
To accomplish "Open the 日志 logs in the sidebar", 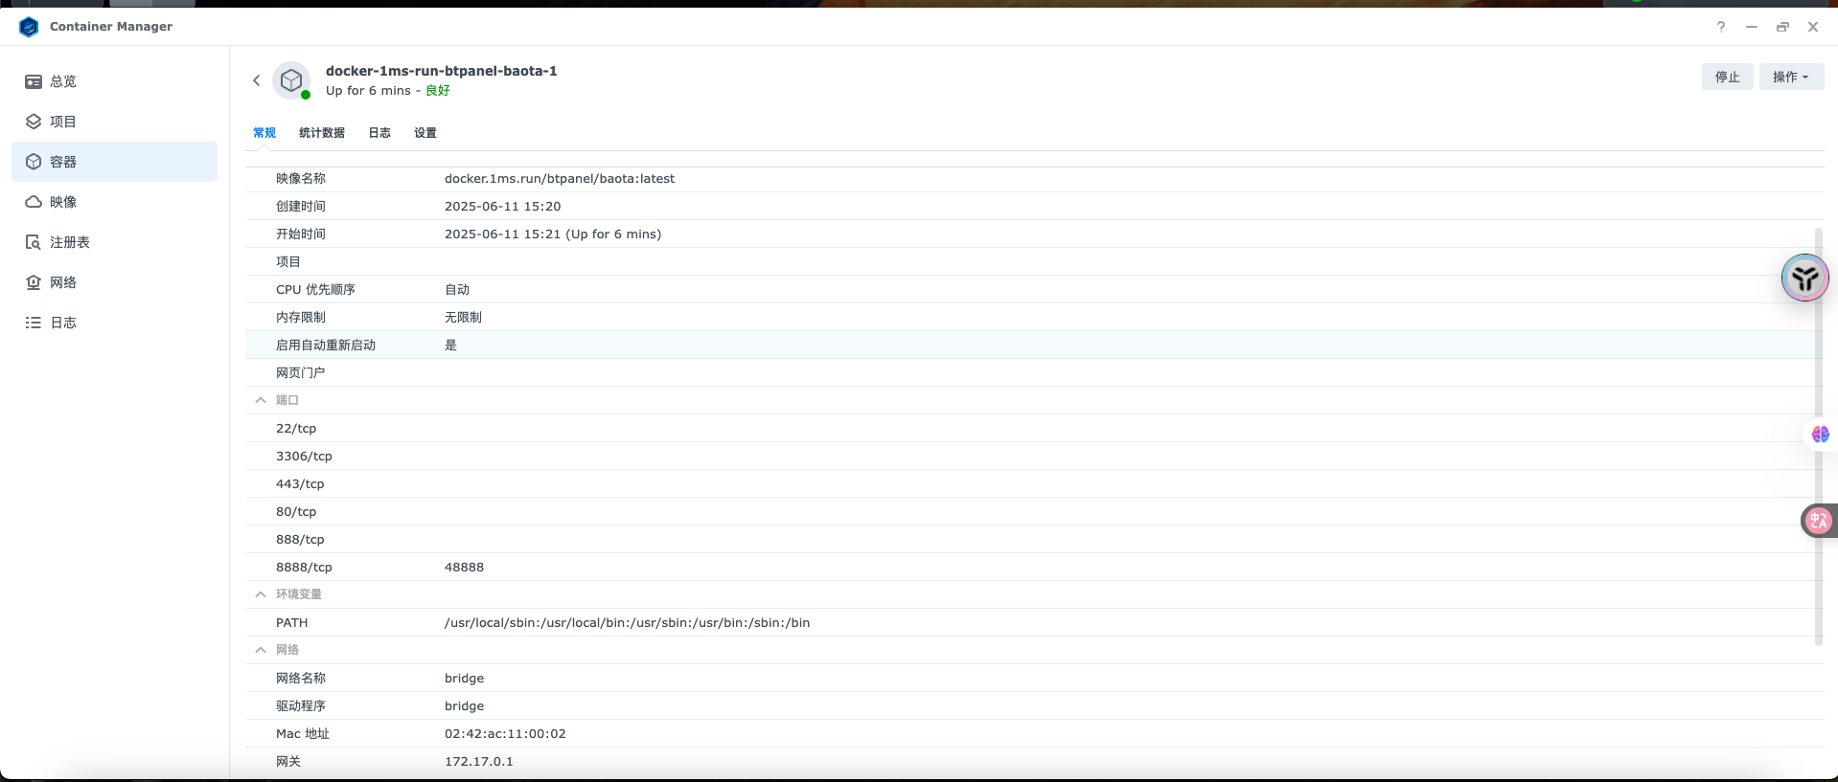I will [x=115, y=323].
